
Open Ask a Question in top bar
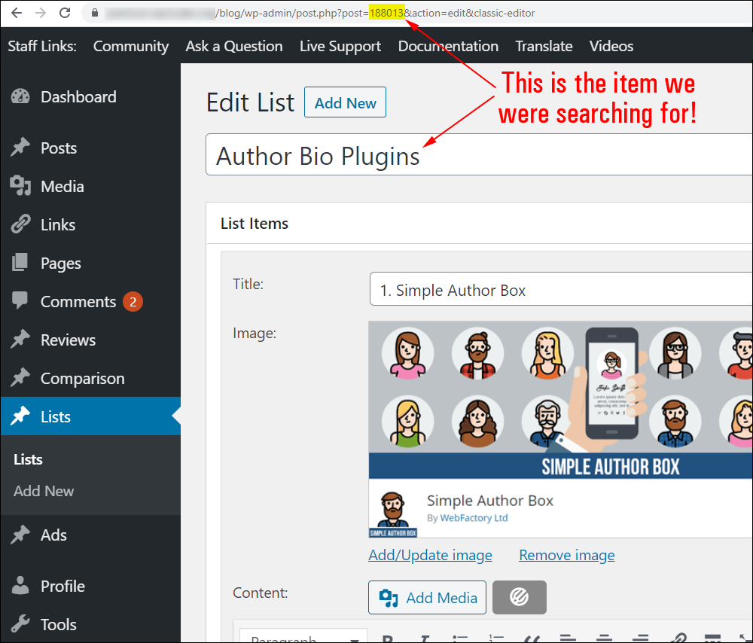tap(234, 46)
